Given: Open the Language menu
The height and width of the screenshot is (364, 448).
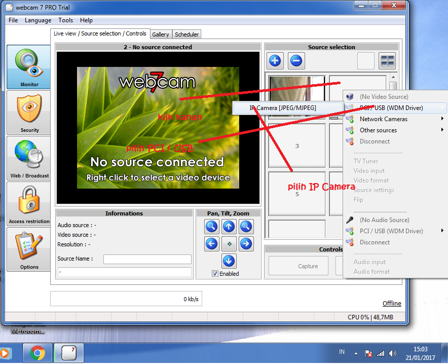Looking at the screenshot, I should click(38, 20).
